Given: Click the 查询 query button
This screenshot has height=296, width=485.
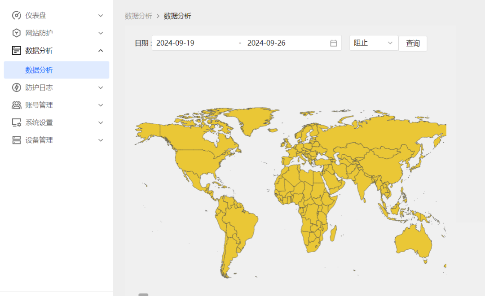Looking at the screenshot, I should [413, 43].
